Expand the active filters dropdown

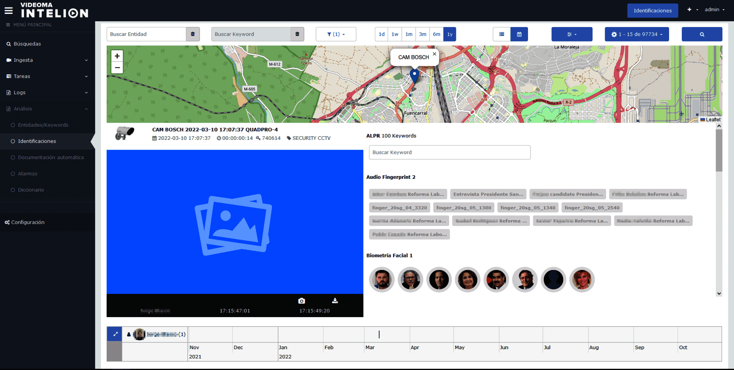pos(335,34)
